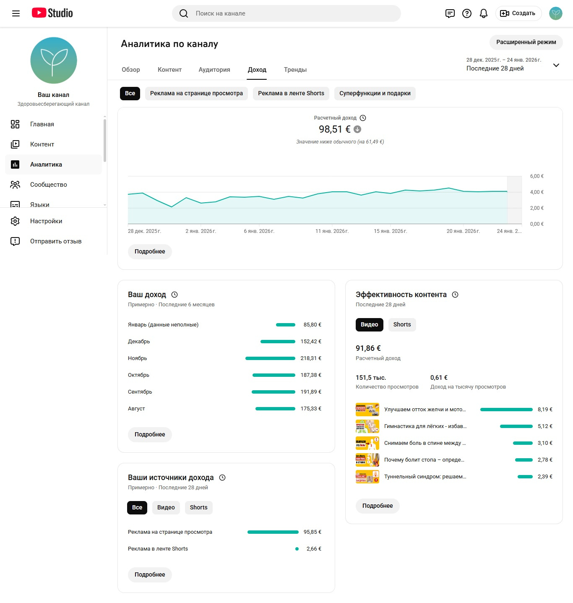573x603 pixels.
Task: Click the Декабрь revenue bar
Action: coord(278,342)
